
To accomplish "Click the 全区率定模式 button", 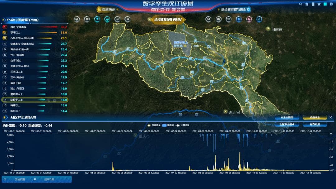I will (x=287, y=124).
